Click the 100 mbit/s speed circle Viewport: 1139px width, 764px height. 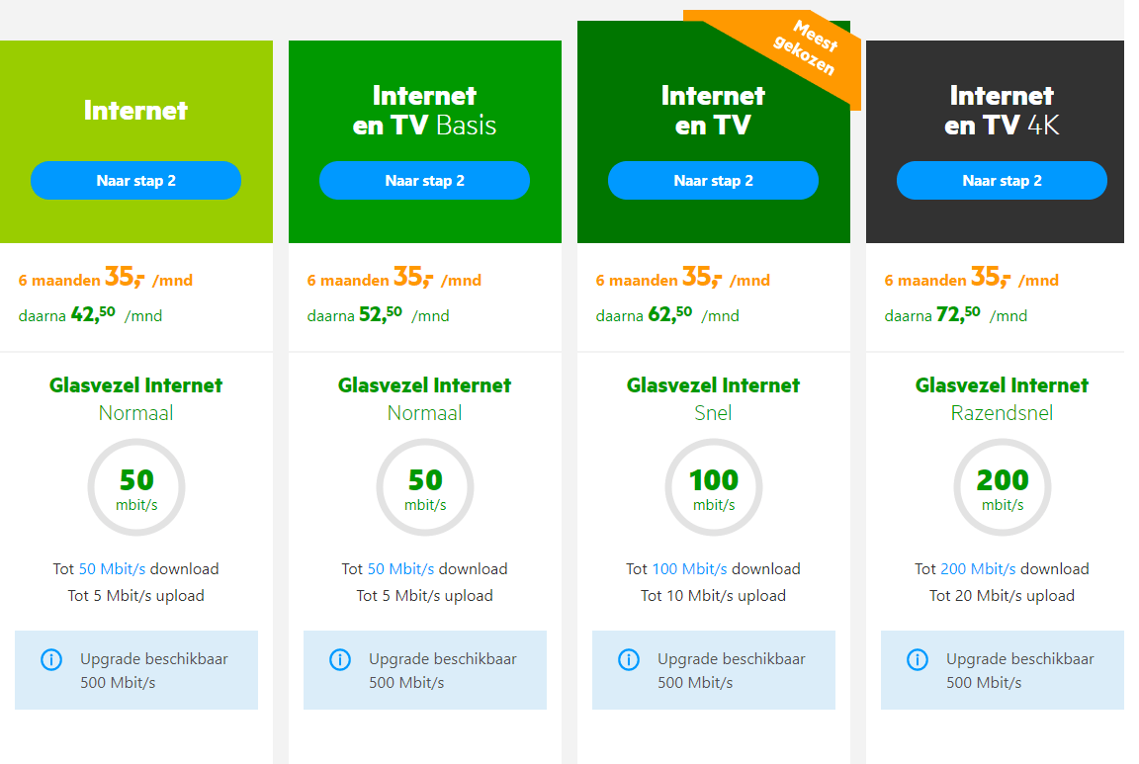tap(714, 488)
